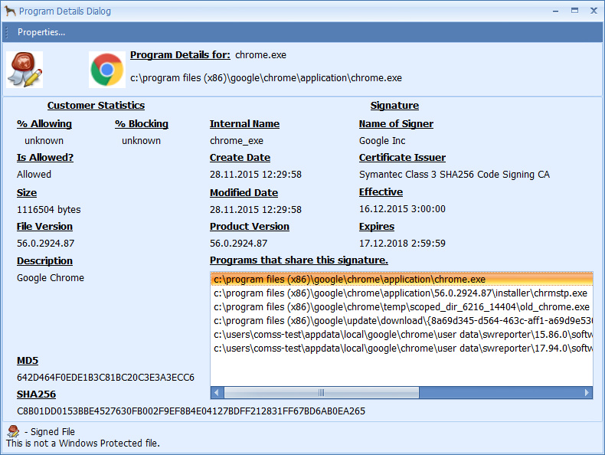
Task: Click the SHA256 hash value text
Action: pos(191,411)
